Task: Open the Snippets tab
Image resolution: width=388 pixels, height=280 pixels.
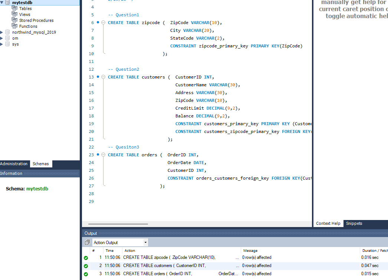Action: [x=354, y=223]
